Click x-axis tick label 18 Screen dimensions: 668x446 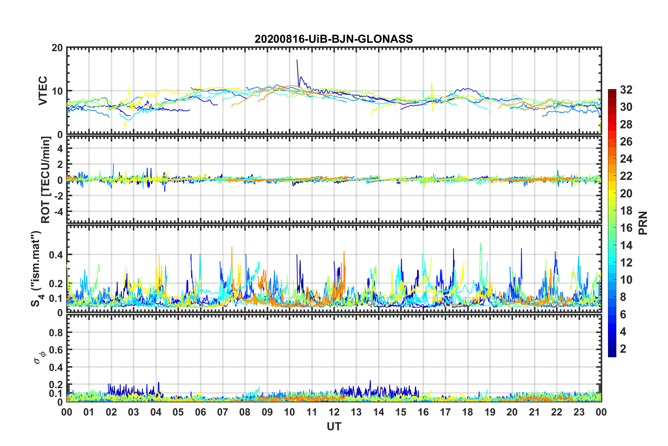(x=467, y=412)
